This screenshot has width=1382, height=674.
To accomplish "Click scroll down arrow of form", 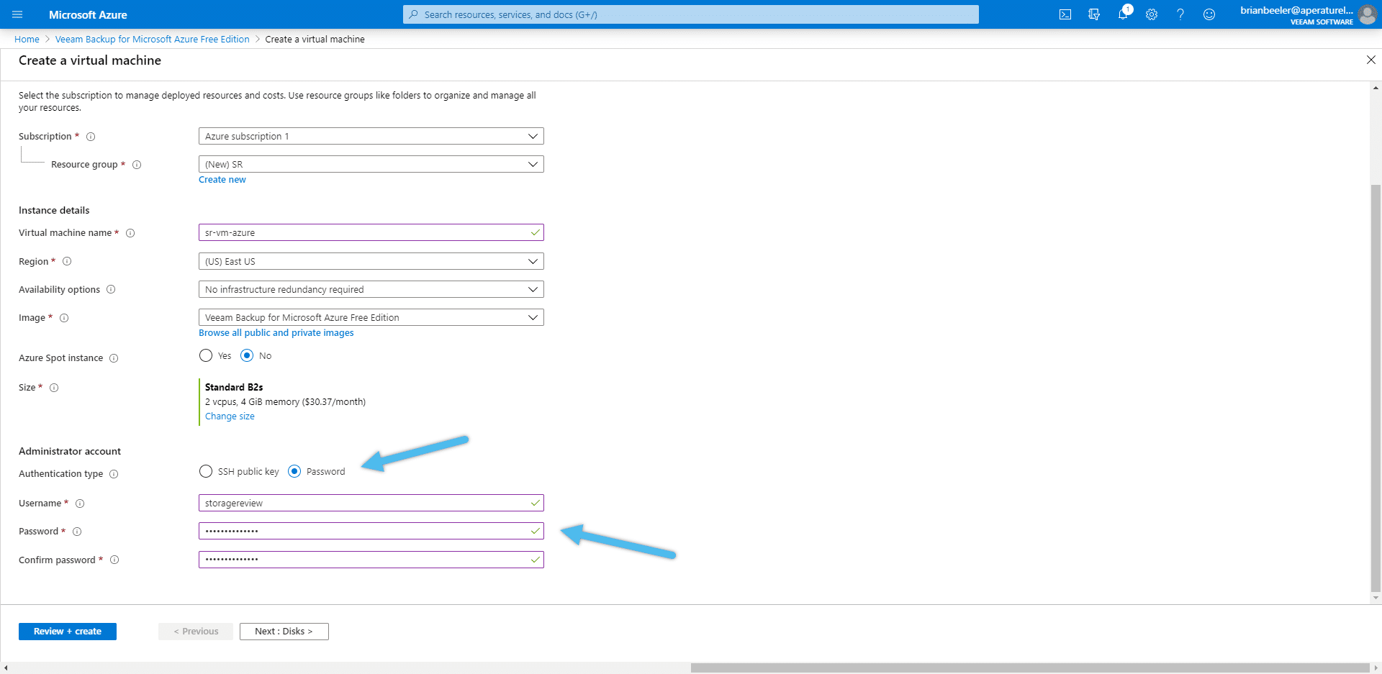I will pyautogui.click(x=1376, y=598).
